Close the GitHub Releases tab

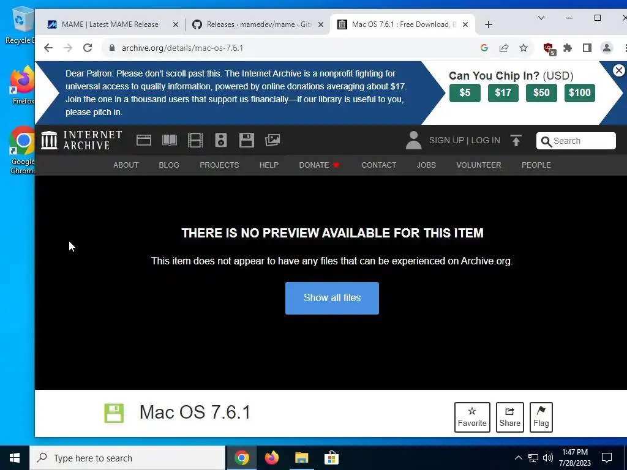pyautogui.click(x=321, y=24)
